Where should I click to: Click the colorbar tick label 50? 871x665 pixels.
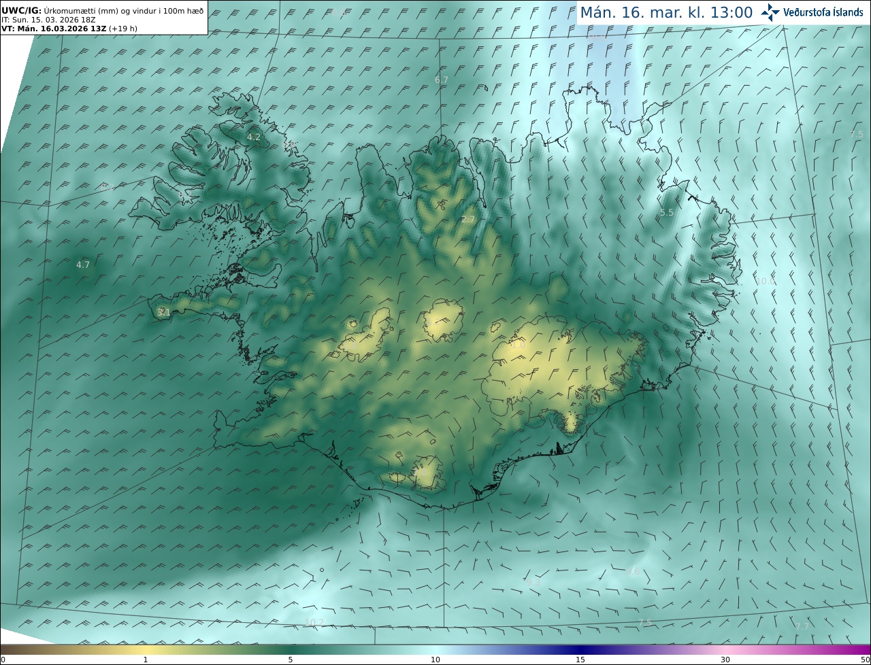[865, 660]
